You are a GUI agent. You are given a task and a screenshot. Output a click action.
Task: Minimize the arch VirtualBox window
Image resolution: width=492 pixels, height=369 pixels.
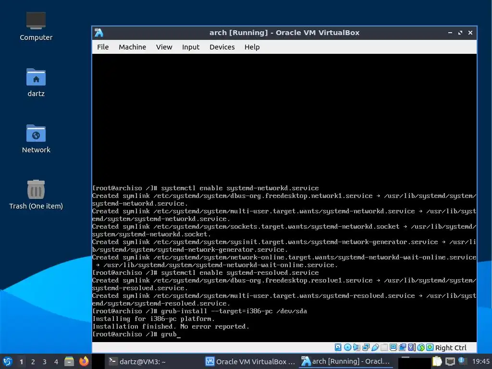[x=450, y=33]
